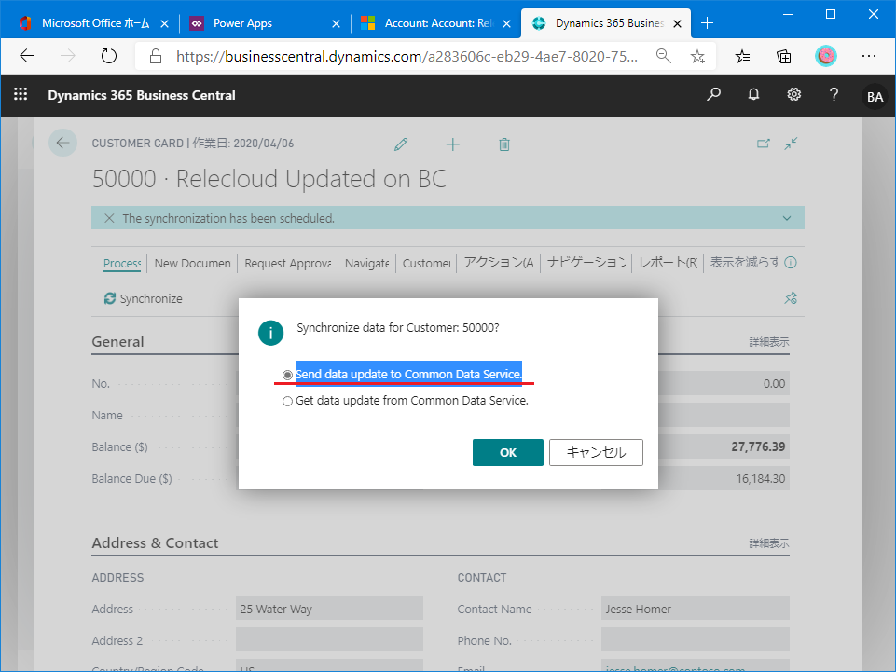Click the Dynamics 365 Business Central title

(142, 95)
